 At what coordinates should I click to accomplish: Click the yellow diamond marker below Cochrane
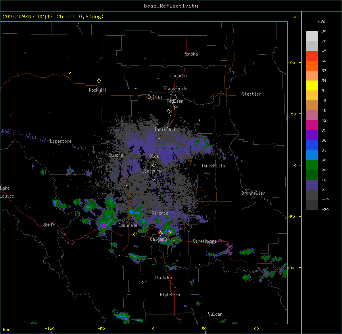(135, 234)
